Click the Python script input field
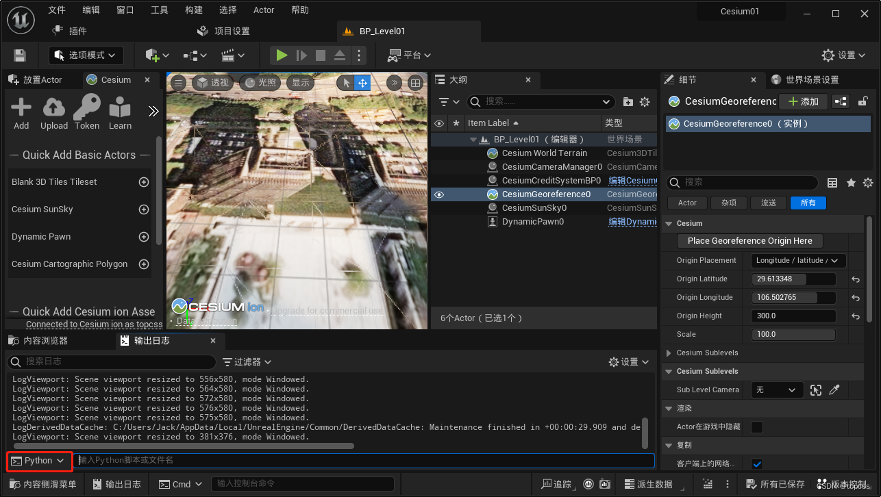This screenshot has width=881, height=497. 364,461
